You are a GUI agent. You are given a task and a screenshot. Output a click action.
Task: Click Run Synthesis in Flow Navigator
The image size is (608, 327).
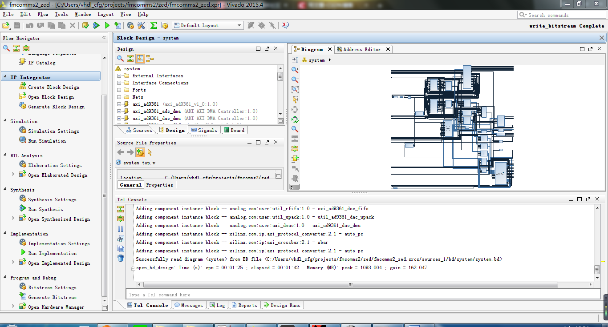(x=45, y=209)
